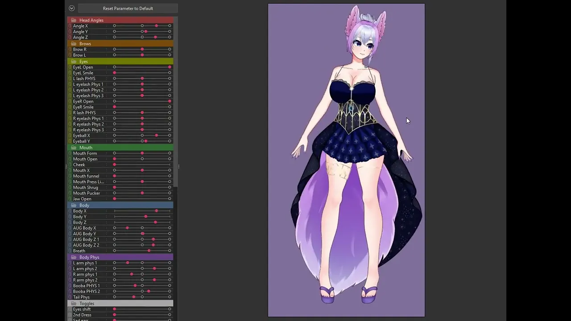Screen dimensions: 571x321
Task: Click the folder icon beside Mouth
Action: click(x=74, y=148)
